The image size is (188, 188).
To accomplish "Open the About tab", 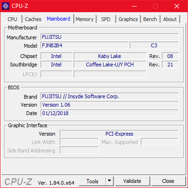I will tap(170, 19).
